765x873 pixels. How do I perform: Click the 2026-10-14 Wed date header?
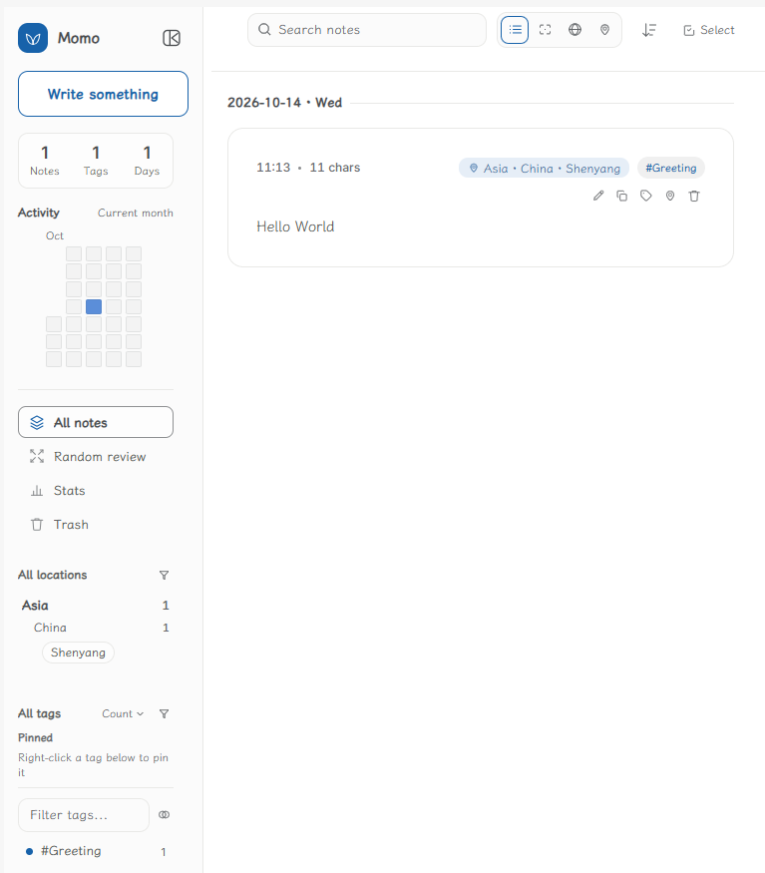pos(284,103)
